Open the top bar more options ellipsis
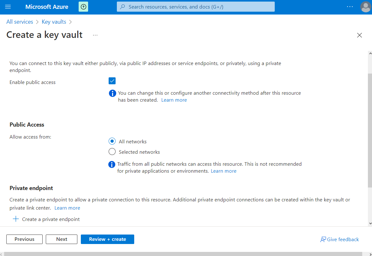The image size is (372, 256). click(350, 7)
